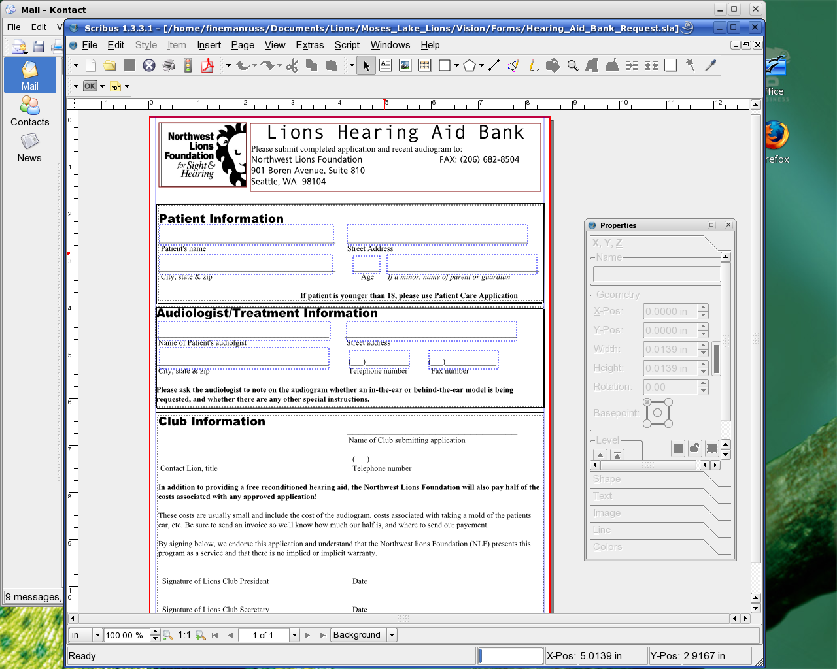Screen dimensions: 837x669
Task: Select the top-left Basepoint radio button
Action: click(647, 402)
